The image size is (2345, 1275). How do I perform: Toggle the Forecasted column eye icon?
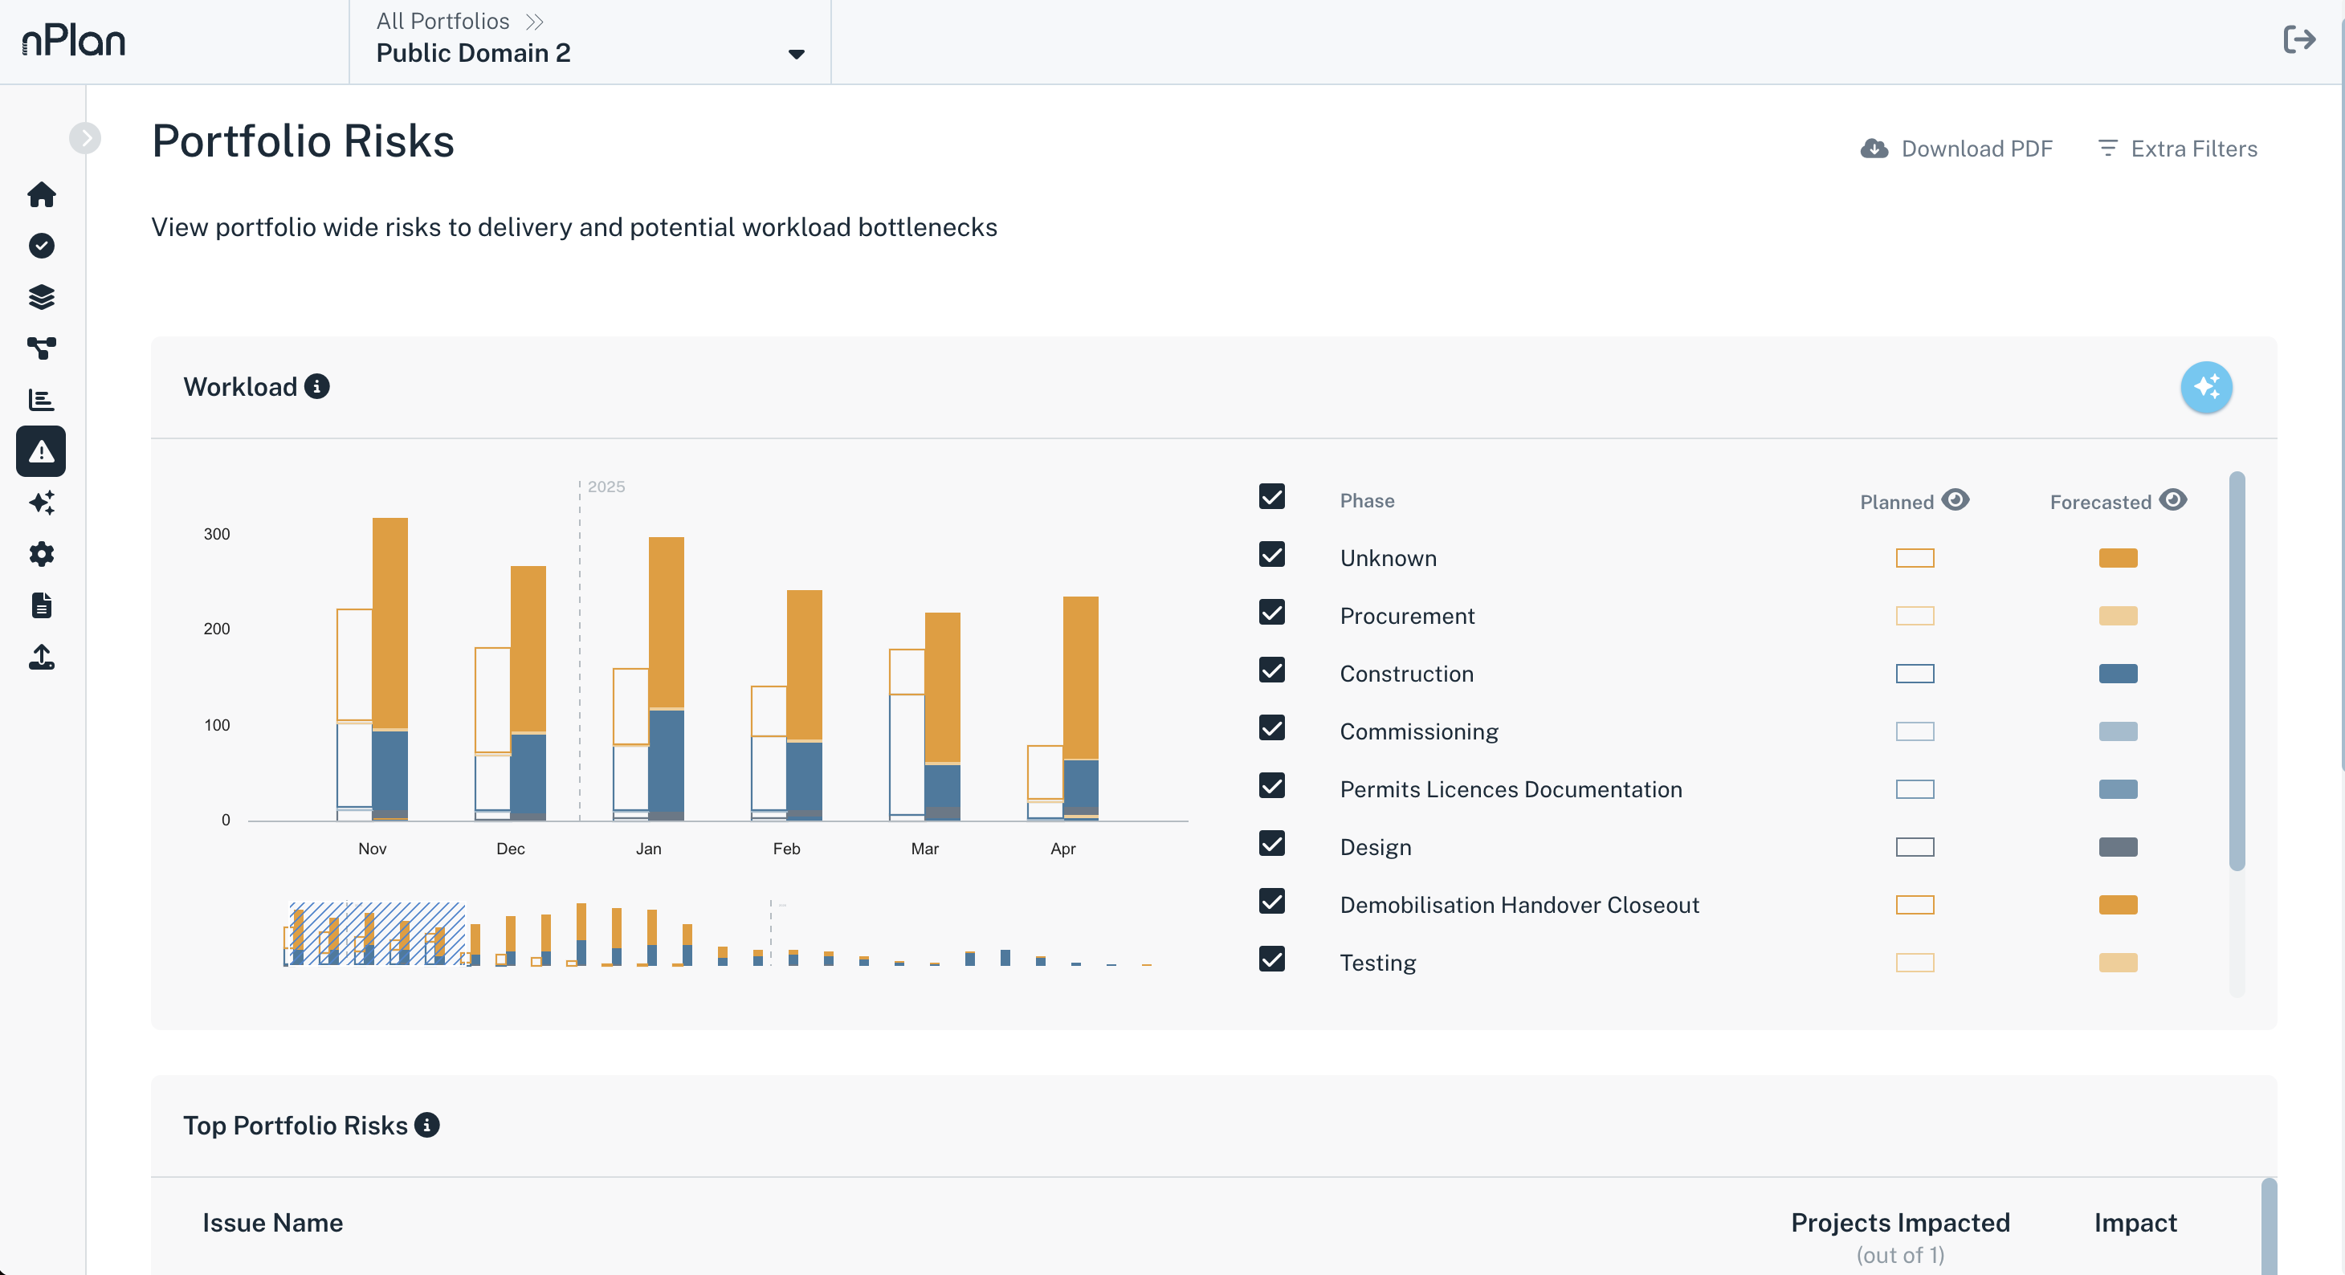[2173, 499]
